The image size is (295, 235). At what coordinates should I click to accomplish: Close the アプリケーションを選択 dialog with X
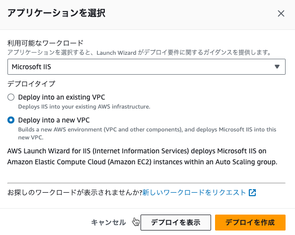coord(281,13)
